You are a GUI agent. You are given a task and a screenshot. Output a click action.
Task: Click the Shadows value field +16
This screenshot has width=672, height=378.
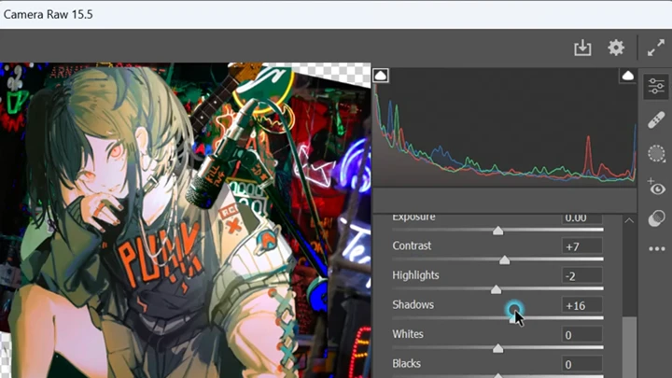(x=582, y=305)
